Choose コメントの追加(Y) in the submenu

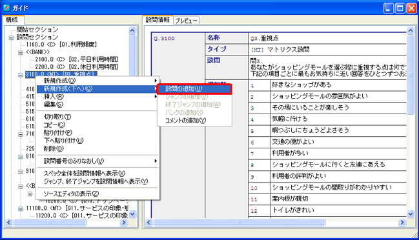click(x=194, y=121)
